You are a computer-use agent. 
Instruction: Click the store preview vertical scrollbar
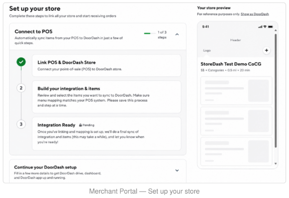276,91
